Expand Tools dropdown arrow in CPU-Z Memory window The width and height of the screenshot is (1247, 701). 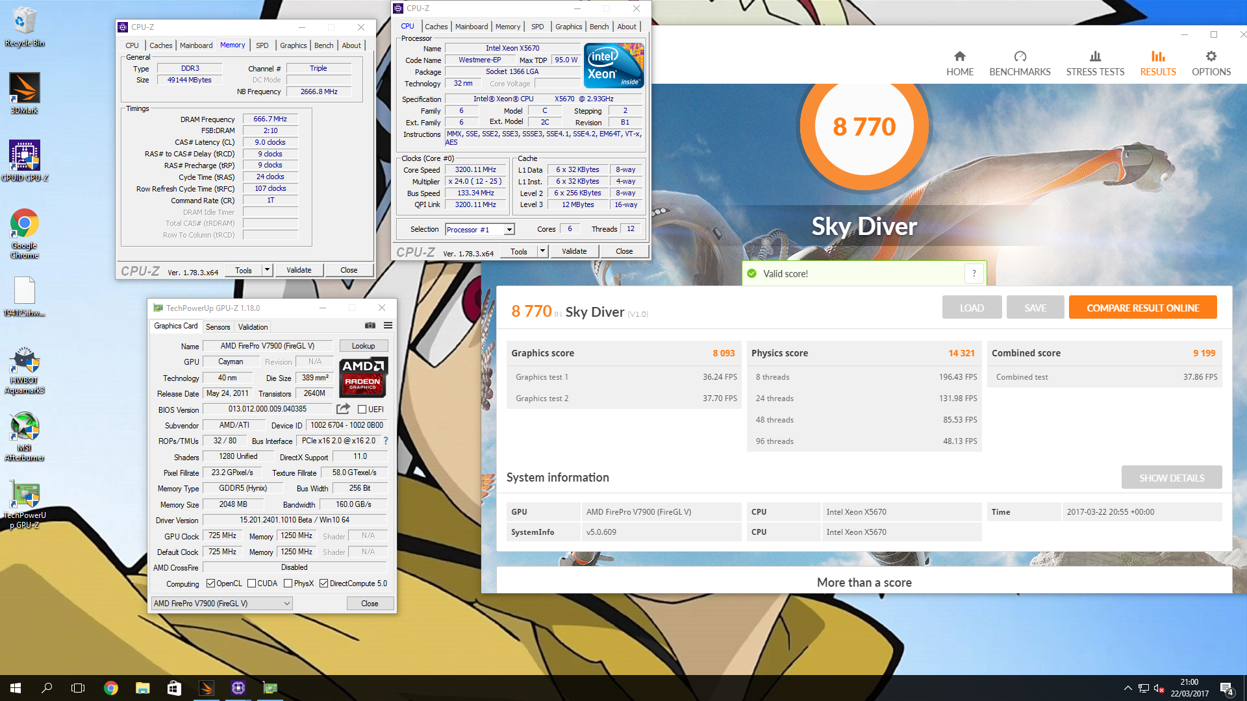coord(267,270)
